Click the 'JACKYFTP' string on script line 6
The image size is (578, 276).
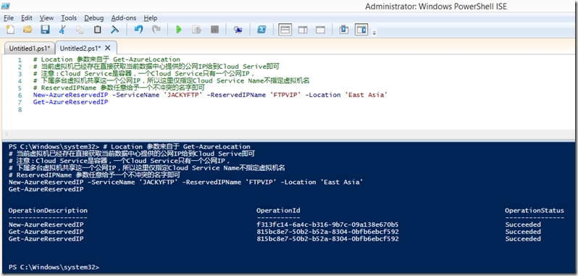(x=183, y=95)
